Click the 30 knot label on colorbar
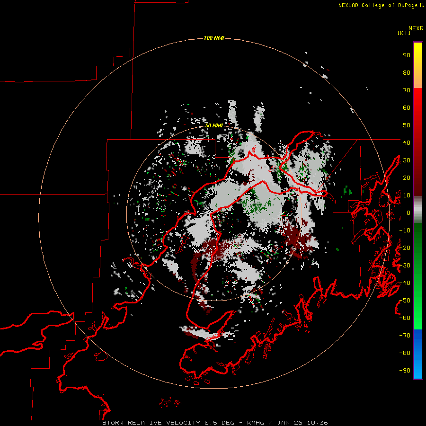 point(407,160)
